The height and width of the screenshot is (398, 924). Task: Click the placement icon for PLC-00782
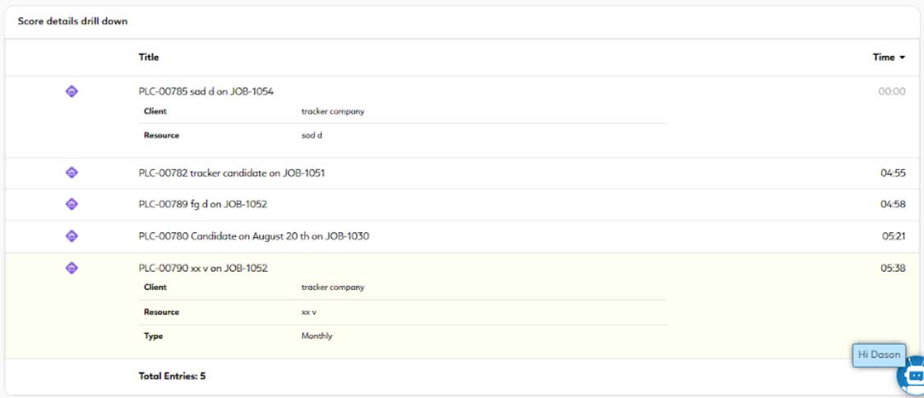click(x=72, y=173)
